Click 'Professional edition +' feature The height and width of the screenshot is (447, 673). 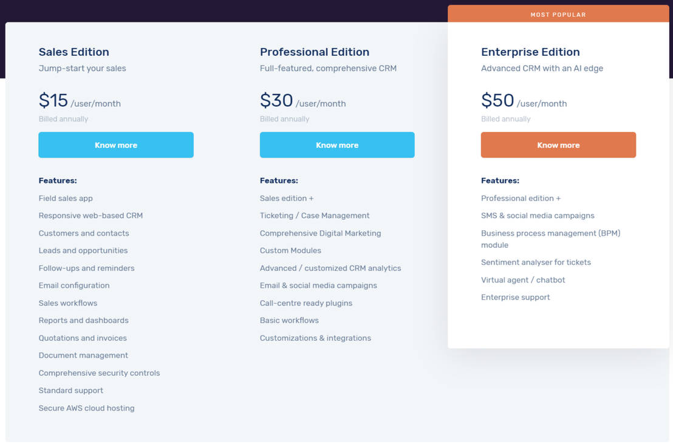pos(521,198)
